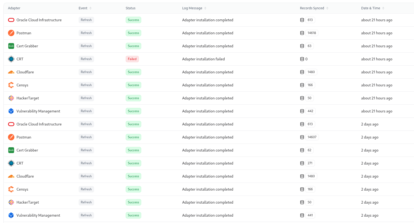Click the Vulnerability Management icon in the 442 records row

tap(11, 111)
